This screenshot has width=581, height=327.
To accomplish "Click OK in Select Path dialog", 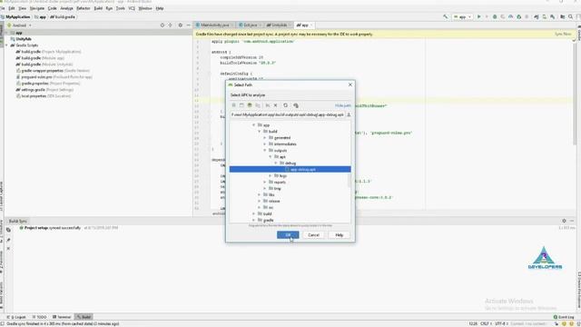I will point(288,235).
